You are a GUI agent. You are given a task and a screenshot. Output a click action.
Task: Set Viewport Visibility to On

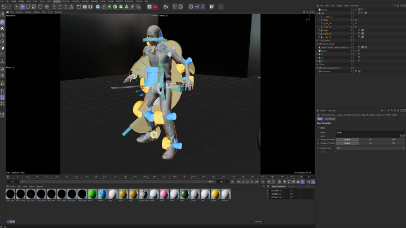point(370,140)
